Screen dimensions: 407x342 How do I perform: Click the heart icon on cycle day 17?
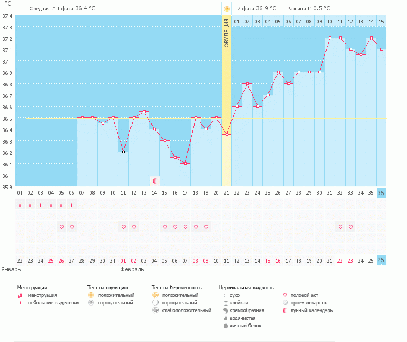pyautogui.click(x=185, y=227)
